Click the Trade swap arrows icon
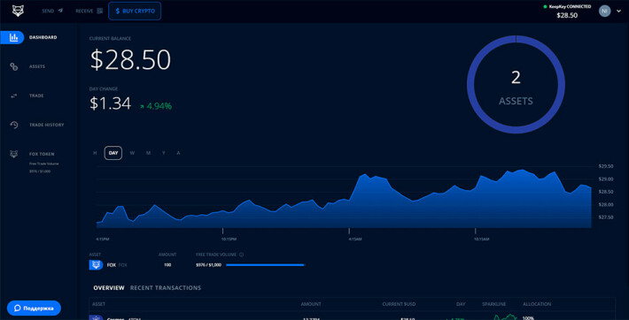The height and width of the screenshot is (320, 629). point(13,95)
